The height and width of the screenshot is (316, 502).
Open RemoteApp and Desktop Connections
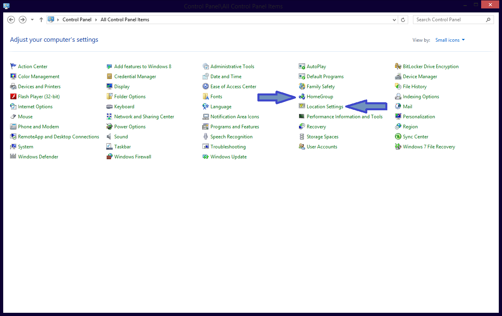58,137
